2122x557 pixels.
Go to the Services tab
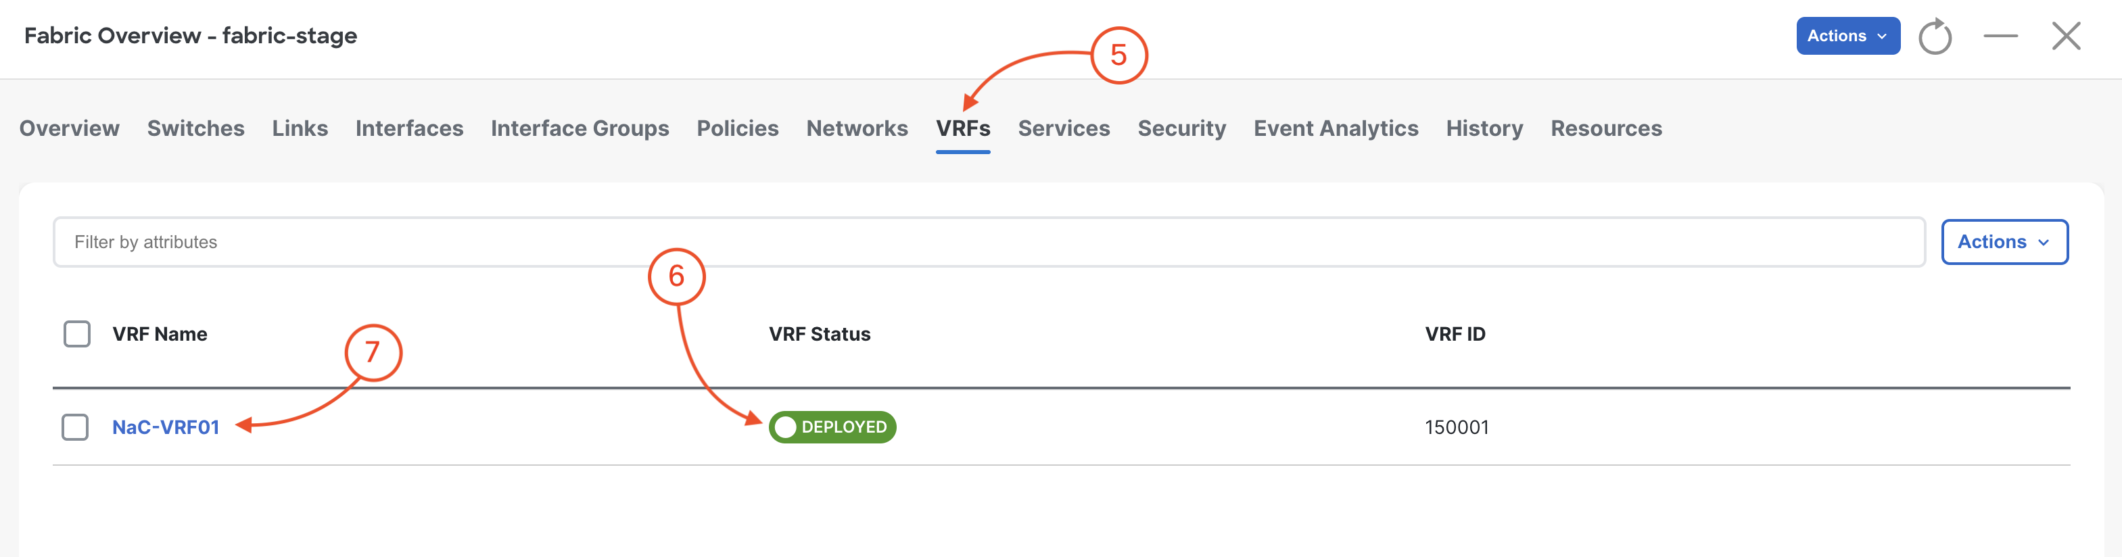pos(1064,128)
